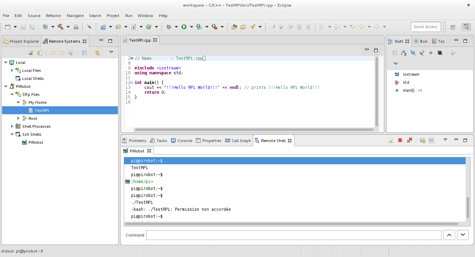Open the Project menu

pyautogui.click(x=113, y=16)
